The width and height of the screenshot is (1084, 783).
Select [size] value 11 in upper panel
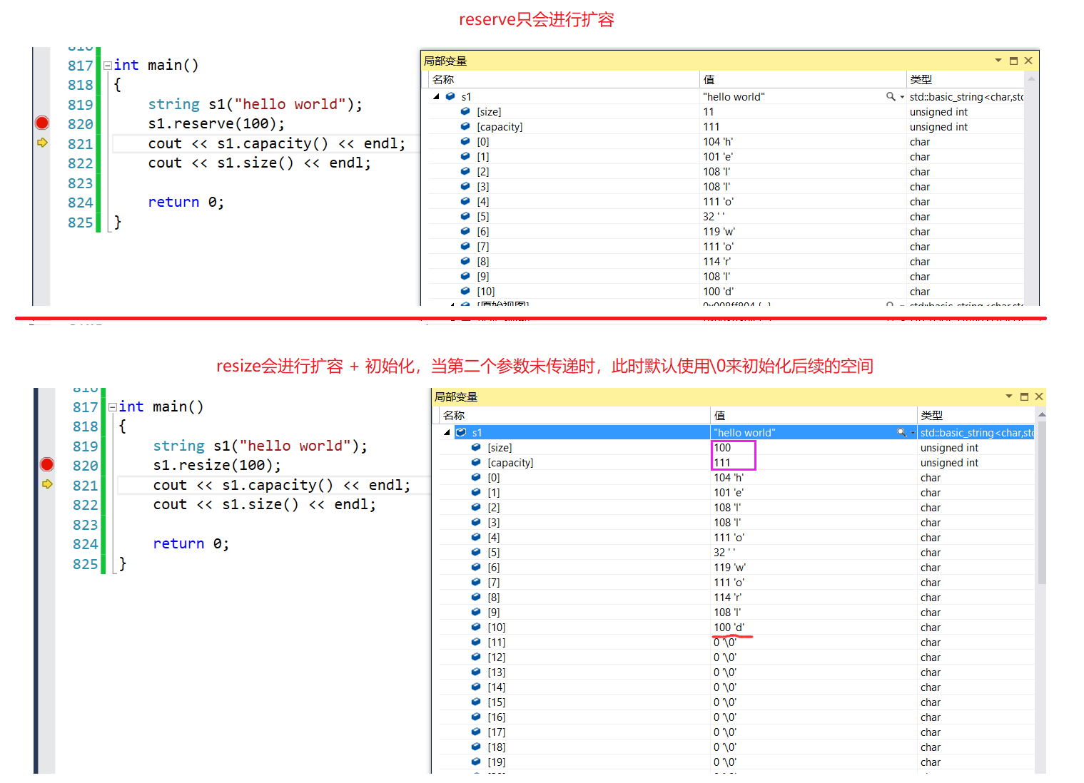709,112
